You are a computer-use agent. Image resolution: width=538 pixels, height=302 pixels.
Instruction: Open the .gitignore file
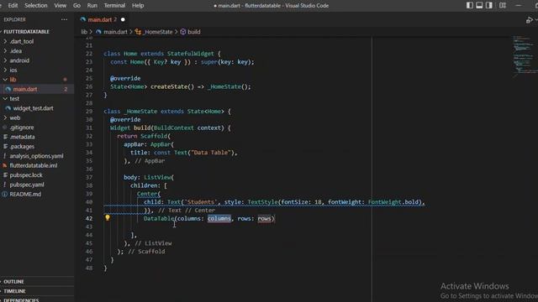point(22,128)
